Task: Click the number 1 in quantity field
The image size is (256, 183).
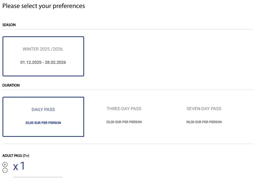Action: point(23,166)
